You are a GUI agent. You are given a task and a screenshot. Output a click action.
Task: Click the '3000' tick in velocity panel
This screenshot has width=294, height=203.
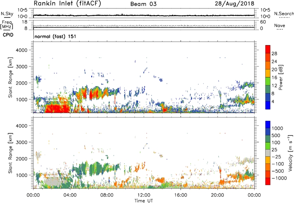[x=21, y=142]
